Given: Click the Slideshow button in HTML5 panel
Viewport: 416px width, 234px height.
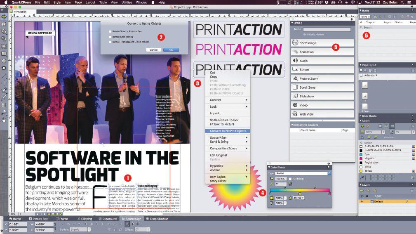Looking at the screenshot, I should tap(322, 96).
